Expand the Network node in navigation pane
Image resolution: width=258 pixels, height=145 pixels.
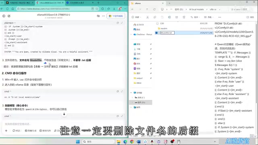[x=131, y=108]
